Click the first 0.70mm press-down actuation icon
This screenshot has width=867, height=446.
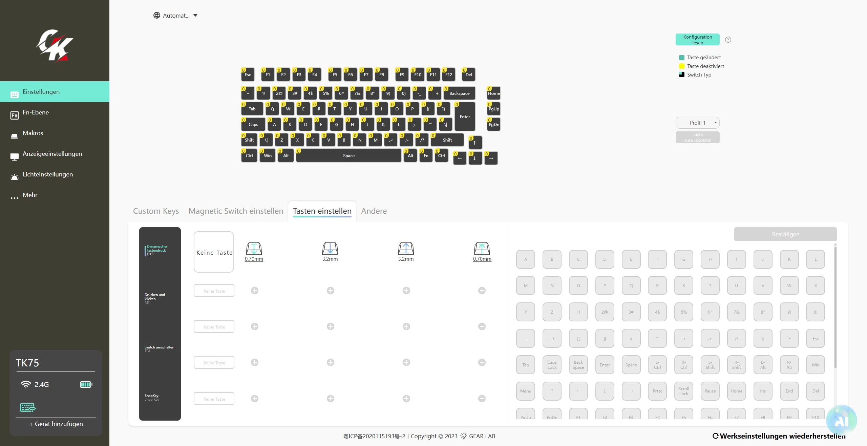(x=254, y=249)
